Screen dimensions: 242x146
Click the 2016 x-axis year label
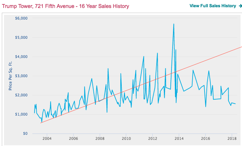(206, 138)
